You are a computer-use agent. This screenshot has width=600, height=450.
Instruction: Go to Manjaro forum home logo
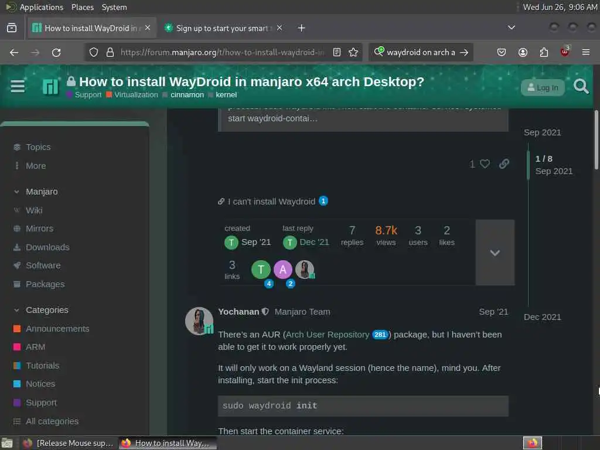(50, 87)
